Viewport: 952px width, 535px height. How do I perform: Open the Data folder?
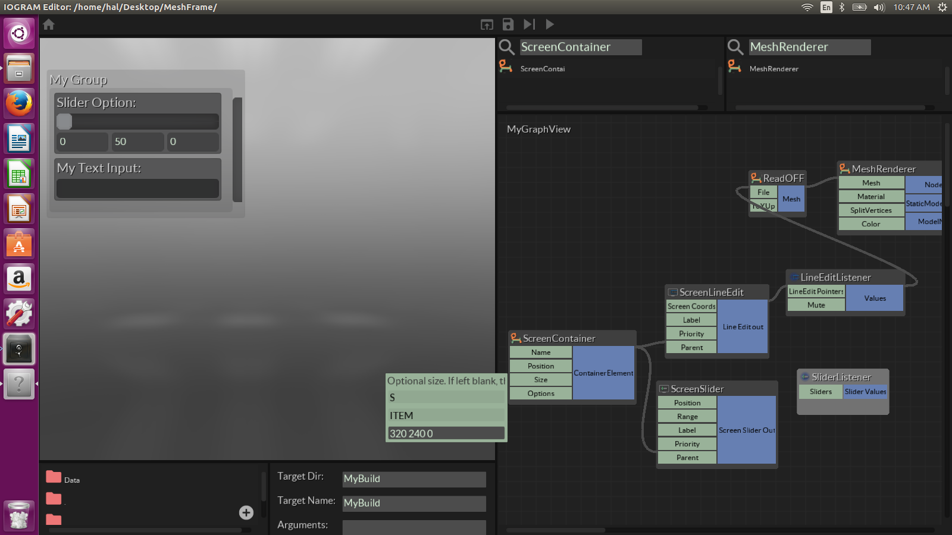pyautogui.click(x=54, y=477)
